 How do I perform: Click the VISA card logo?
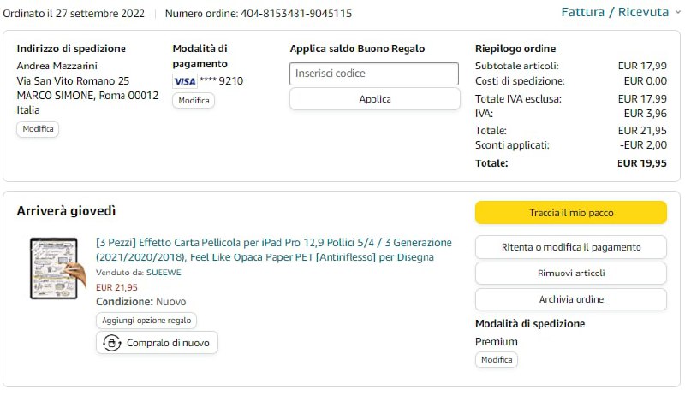[x=184, y=81]
